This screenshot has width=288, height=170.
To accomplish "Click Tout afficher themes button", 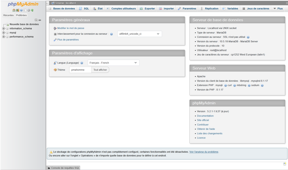I will (x=100, y=70).
